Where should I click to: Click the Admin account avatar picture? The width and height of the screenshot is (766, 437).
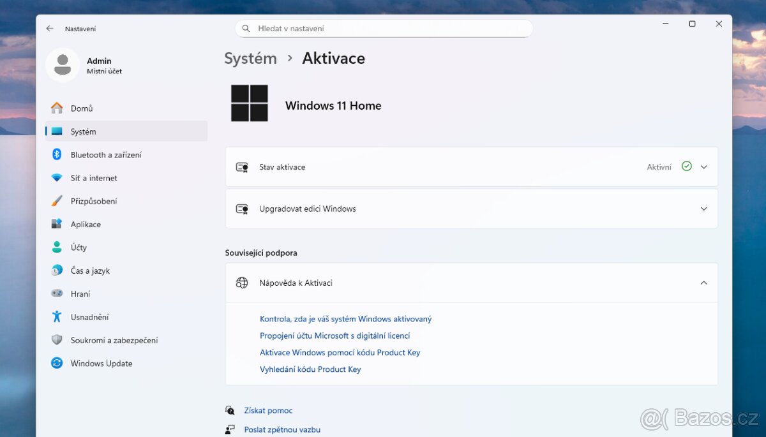pyautogui.click(x=63, y=65)
